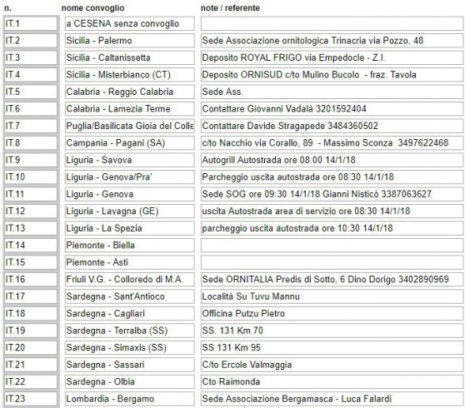Screen dimensions: 465x408
Task: Click the 'Sardegna - Sassari' name field
Action: click(x=130, y=365)
